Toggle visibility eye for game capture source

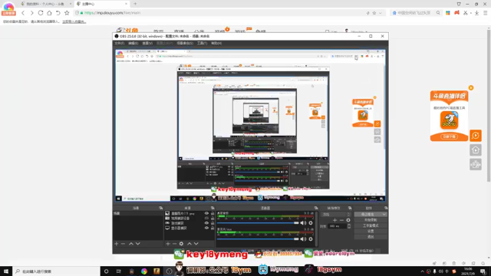206,223
